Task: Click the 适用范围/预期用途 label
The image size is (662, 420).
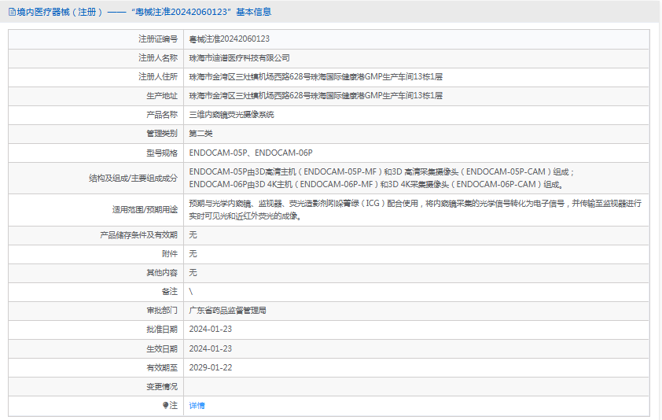Action: 145,210
